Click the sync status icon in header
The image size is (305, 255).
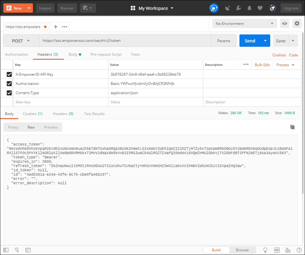(214, 8)
